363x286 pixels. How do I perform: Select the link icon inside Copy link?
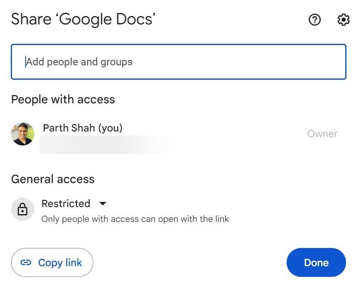click(x=26, y=262)
